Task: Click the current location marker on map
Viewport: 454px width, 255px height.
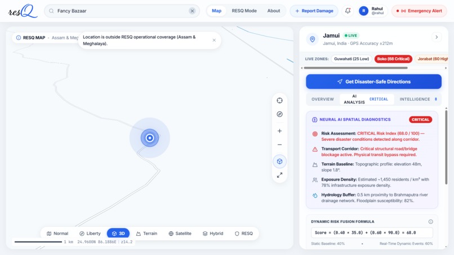Action: tap(150, 138)
